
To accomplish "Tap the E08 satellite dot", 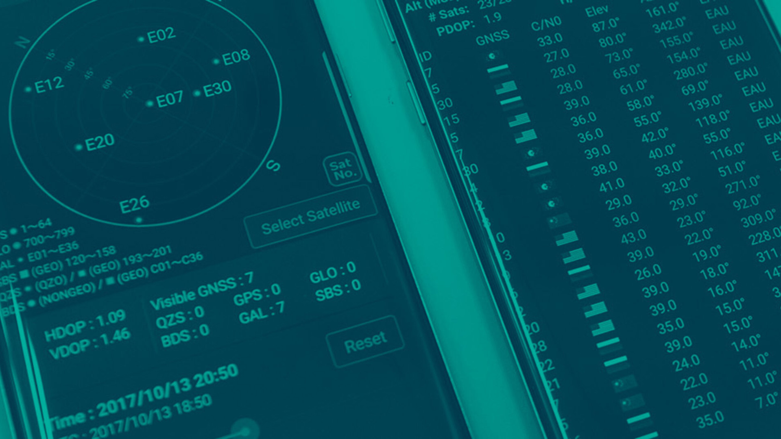I will click(216, 62).
